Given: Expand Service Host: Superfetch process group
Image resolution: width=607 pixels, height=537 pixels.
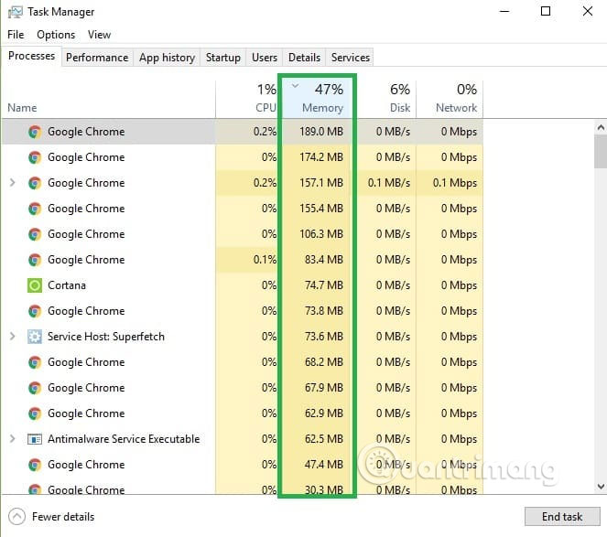Looking at the screenshot, I should tap(13, 337).
